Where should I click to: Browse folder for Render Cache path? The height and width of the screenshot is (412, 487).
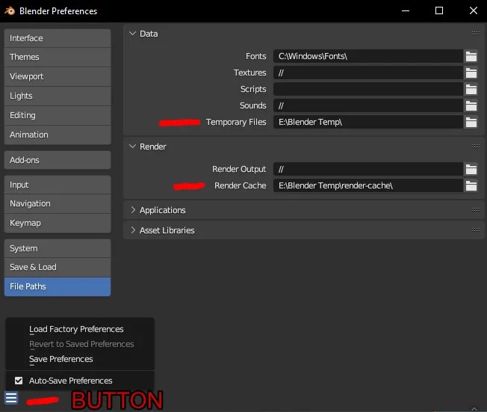(x=471, y=185)
